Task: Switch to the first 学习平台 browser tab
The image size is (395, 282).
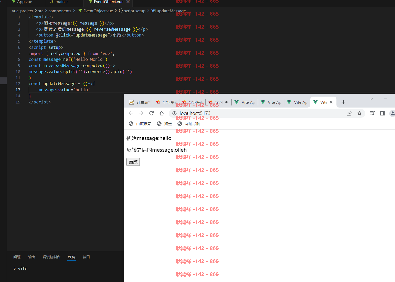Action: (x=166, y=102)
